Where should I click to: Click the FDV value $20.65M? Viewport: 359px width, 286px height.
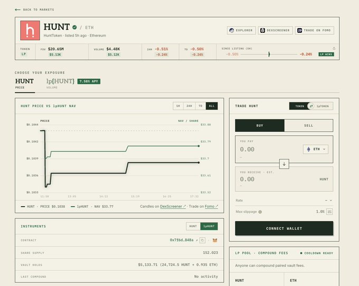pyautogui.click(x=56, y=49)
